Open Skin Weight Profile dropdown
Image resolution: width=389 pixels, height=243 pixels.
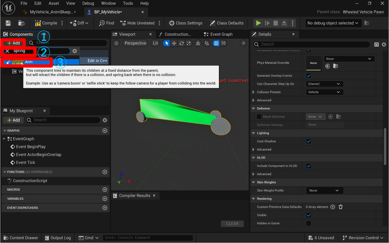point(325,190)
